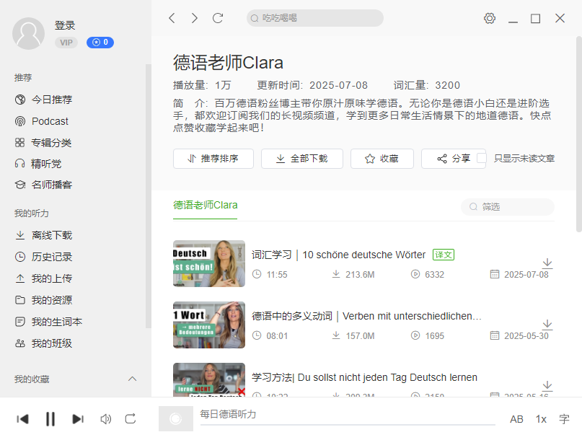Viewport: 582px width, 440px height.
Task: Select the 德语老师Clara tab
Action: click(206, 206)
